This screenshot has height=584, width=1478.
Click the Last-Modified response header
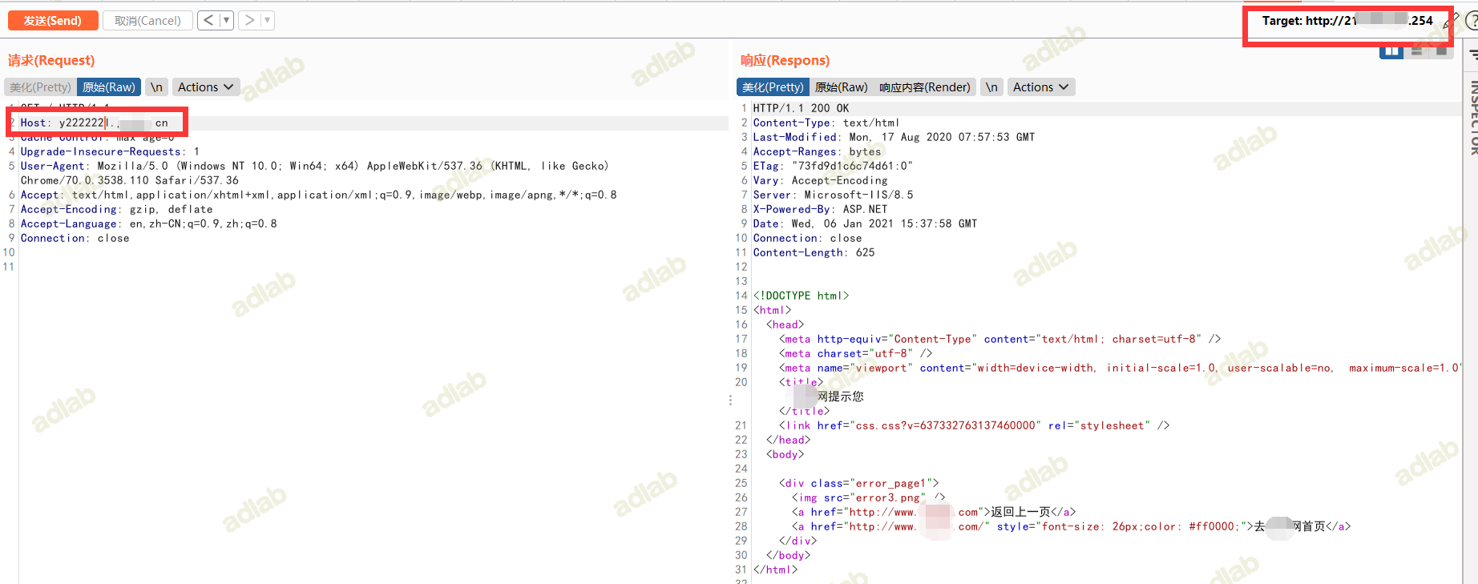[x=894, y=137]
